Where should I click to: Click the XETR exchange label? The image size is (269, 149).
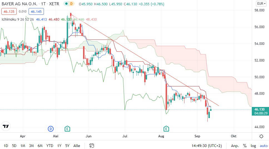pos(54,4)
